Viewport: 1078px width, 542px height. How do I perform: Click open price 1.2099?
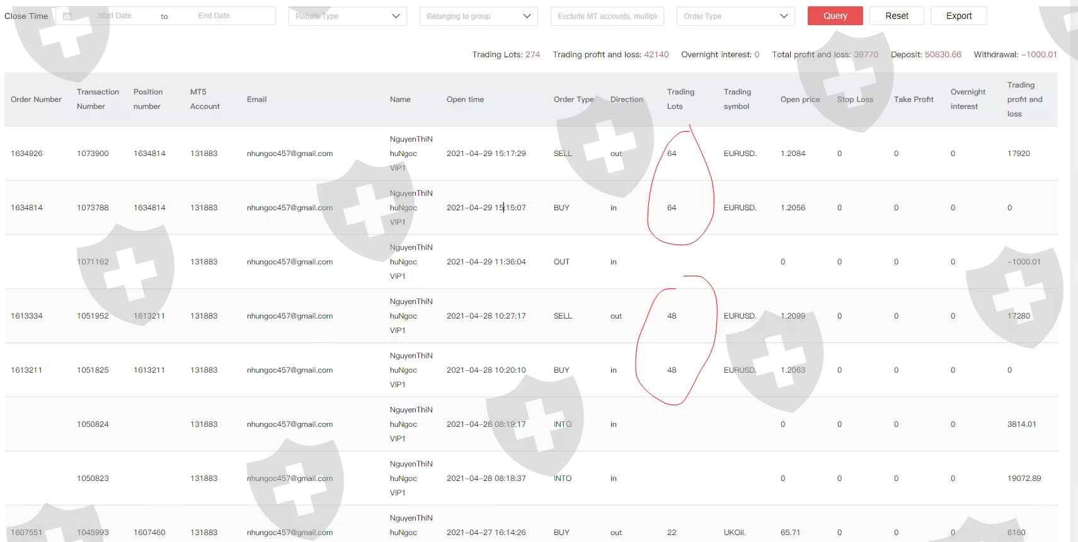(x=793, y=316)
